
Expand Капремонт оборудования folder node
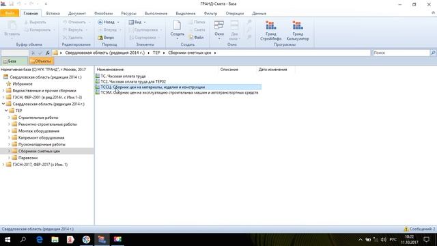9,137
